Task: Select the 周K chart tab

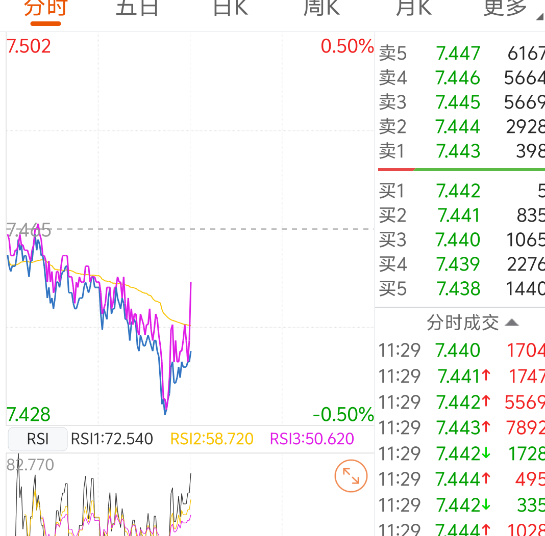Action: click(x=321, y=8)
